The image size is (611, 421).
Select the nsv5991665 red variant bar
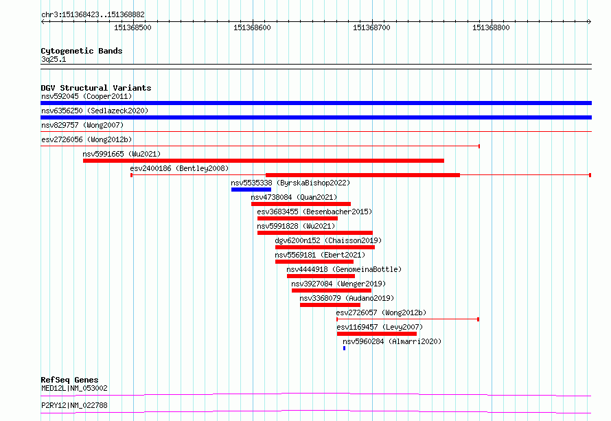pos(264,161)
